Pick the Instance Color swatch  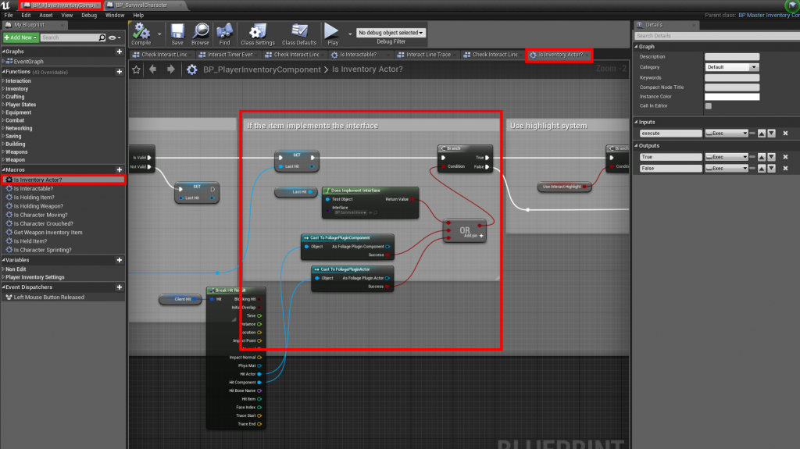[731, 96]
